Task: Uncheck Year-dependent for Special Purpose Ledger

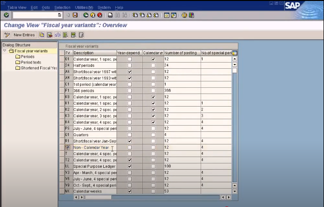Action: click(x=130, y=166)
